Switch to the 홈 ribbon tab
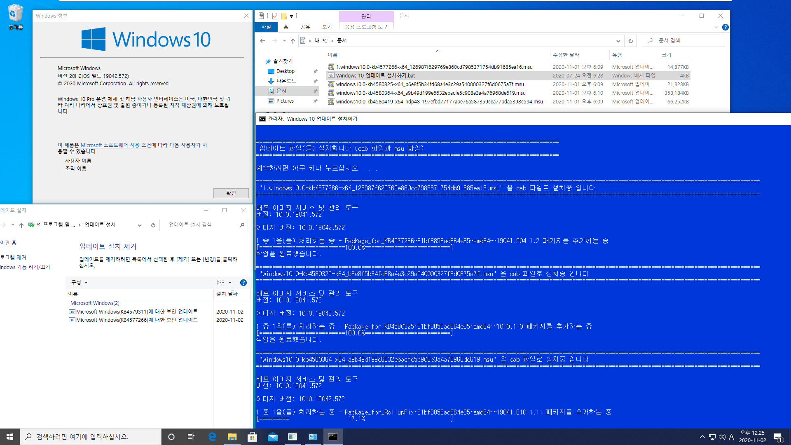The image size is (791, 445). click(x=286, y=27)
